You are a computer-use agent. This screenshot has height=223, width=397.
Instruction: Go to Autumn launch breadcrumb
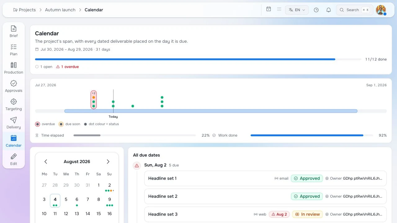[60, 10]
